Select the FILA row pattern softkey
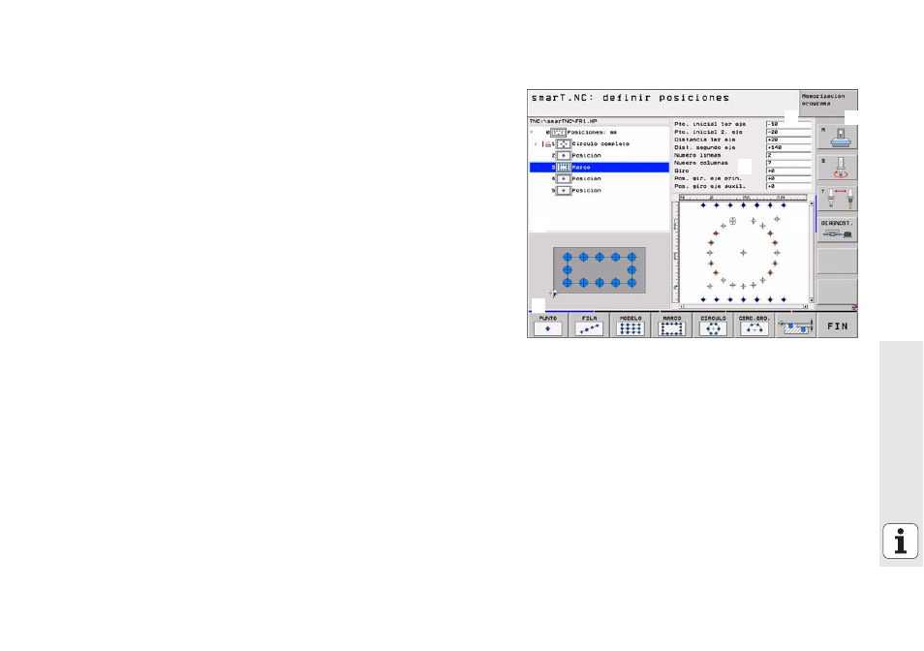The image size is (924, 651). tap(589, 325)
